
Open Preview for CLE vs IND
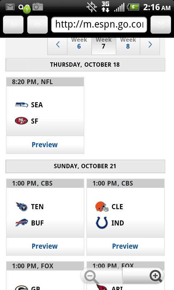pos(125,246)
